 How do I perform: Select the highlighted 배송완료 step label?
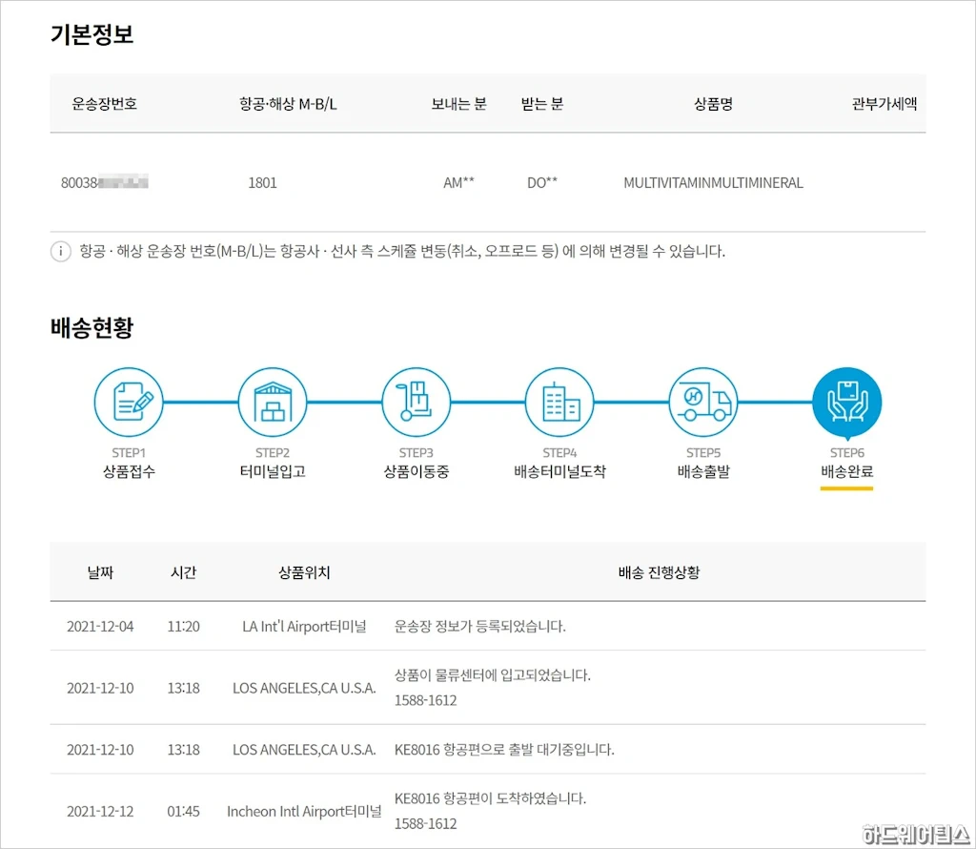(847, 471)
